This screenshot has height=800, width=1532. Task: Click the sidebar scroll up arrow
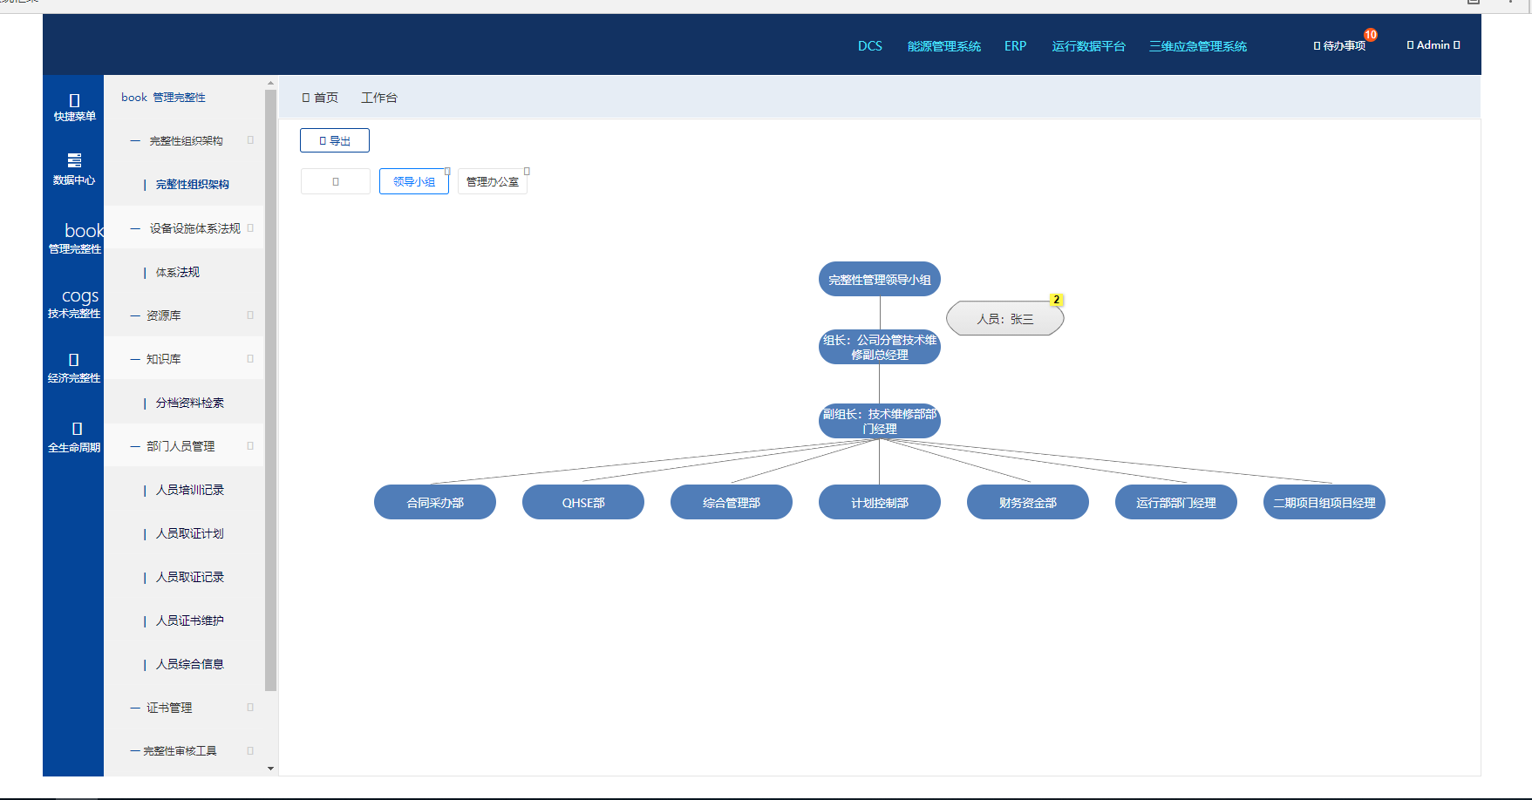270,83
